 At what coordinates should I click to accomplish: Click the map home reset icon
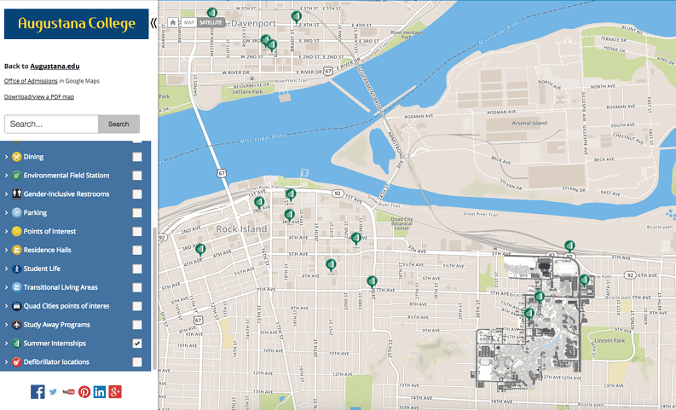173,22
